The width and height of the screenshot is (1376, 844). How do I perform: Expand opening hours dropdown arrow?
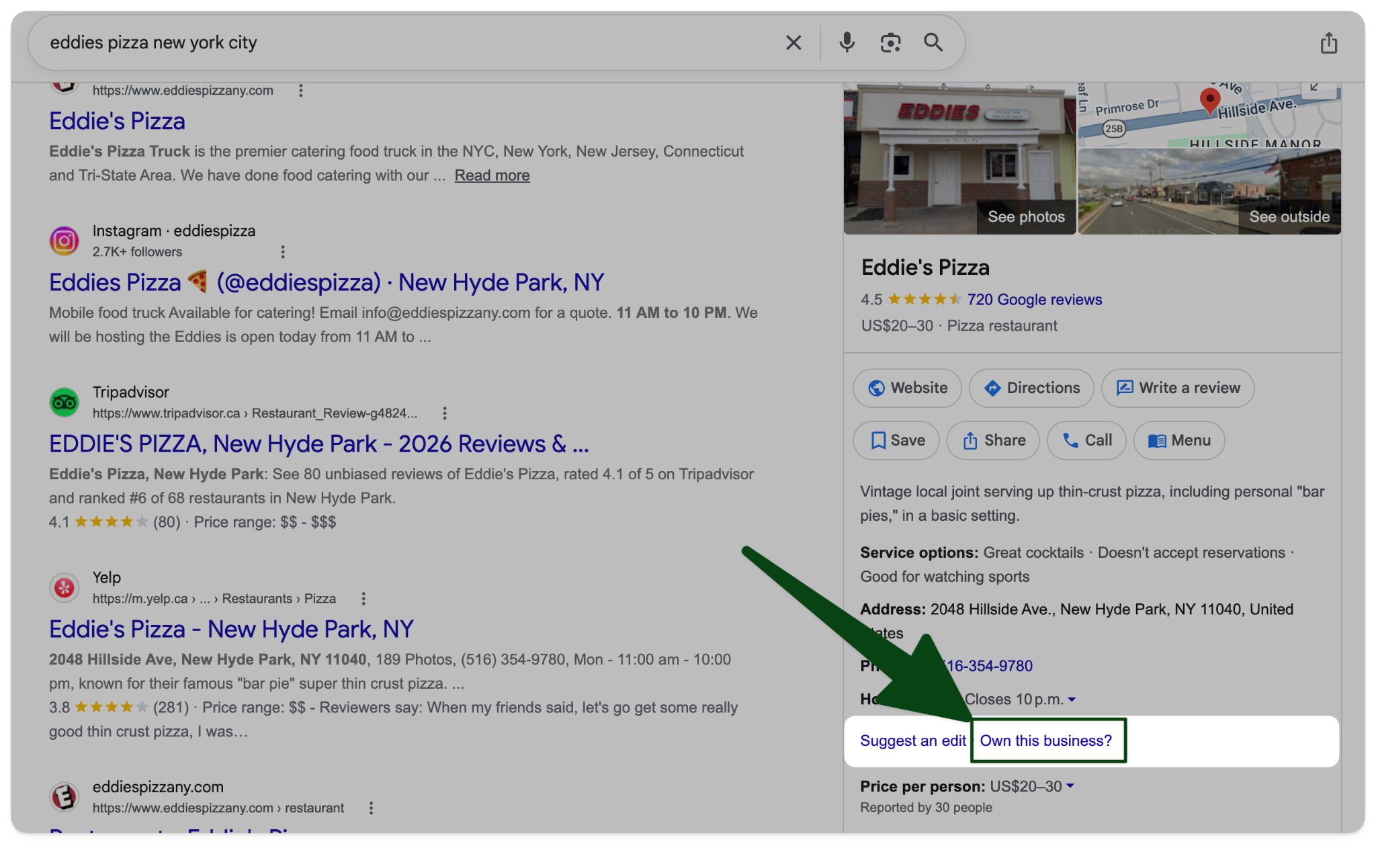tap(1072, 700)
